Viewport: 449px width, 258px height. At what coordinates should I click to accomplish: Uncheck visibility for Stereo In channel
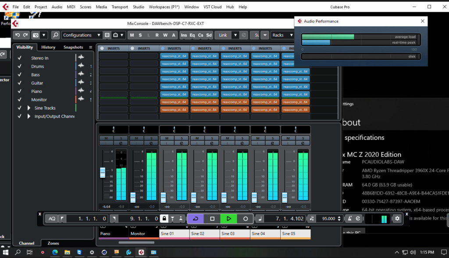(19, 58)
